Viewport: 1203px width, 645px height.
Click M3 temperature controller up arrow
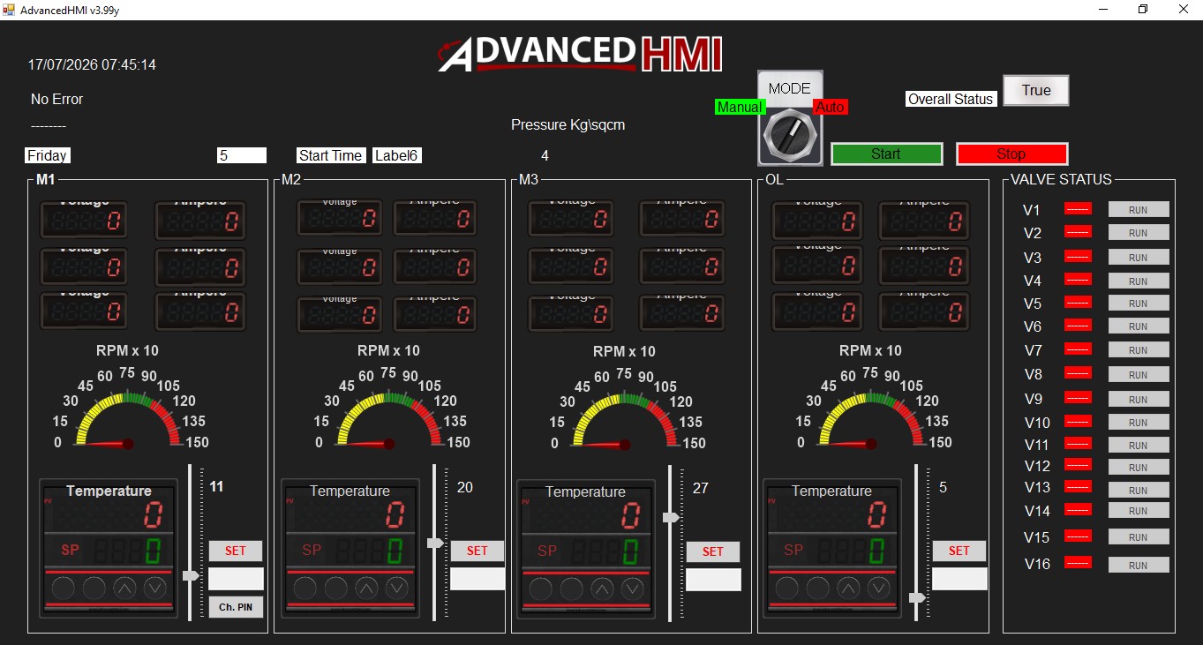603,589
